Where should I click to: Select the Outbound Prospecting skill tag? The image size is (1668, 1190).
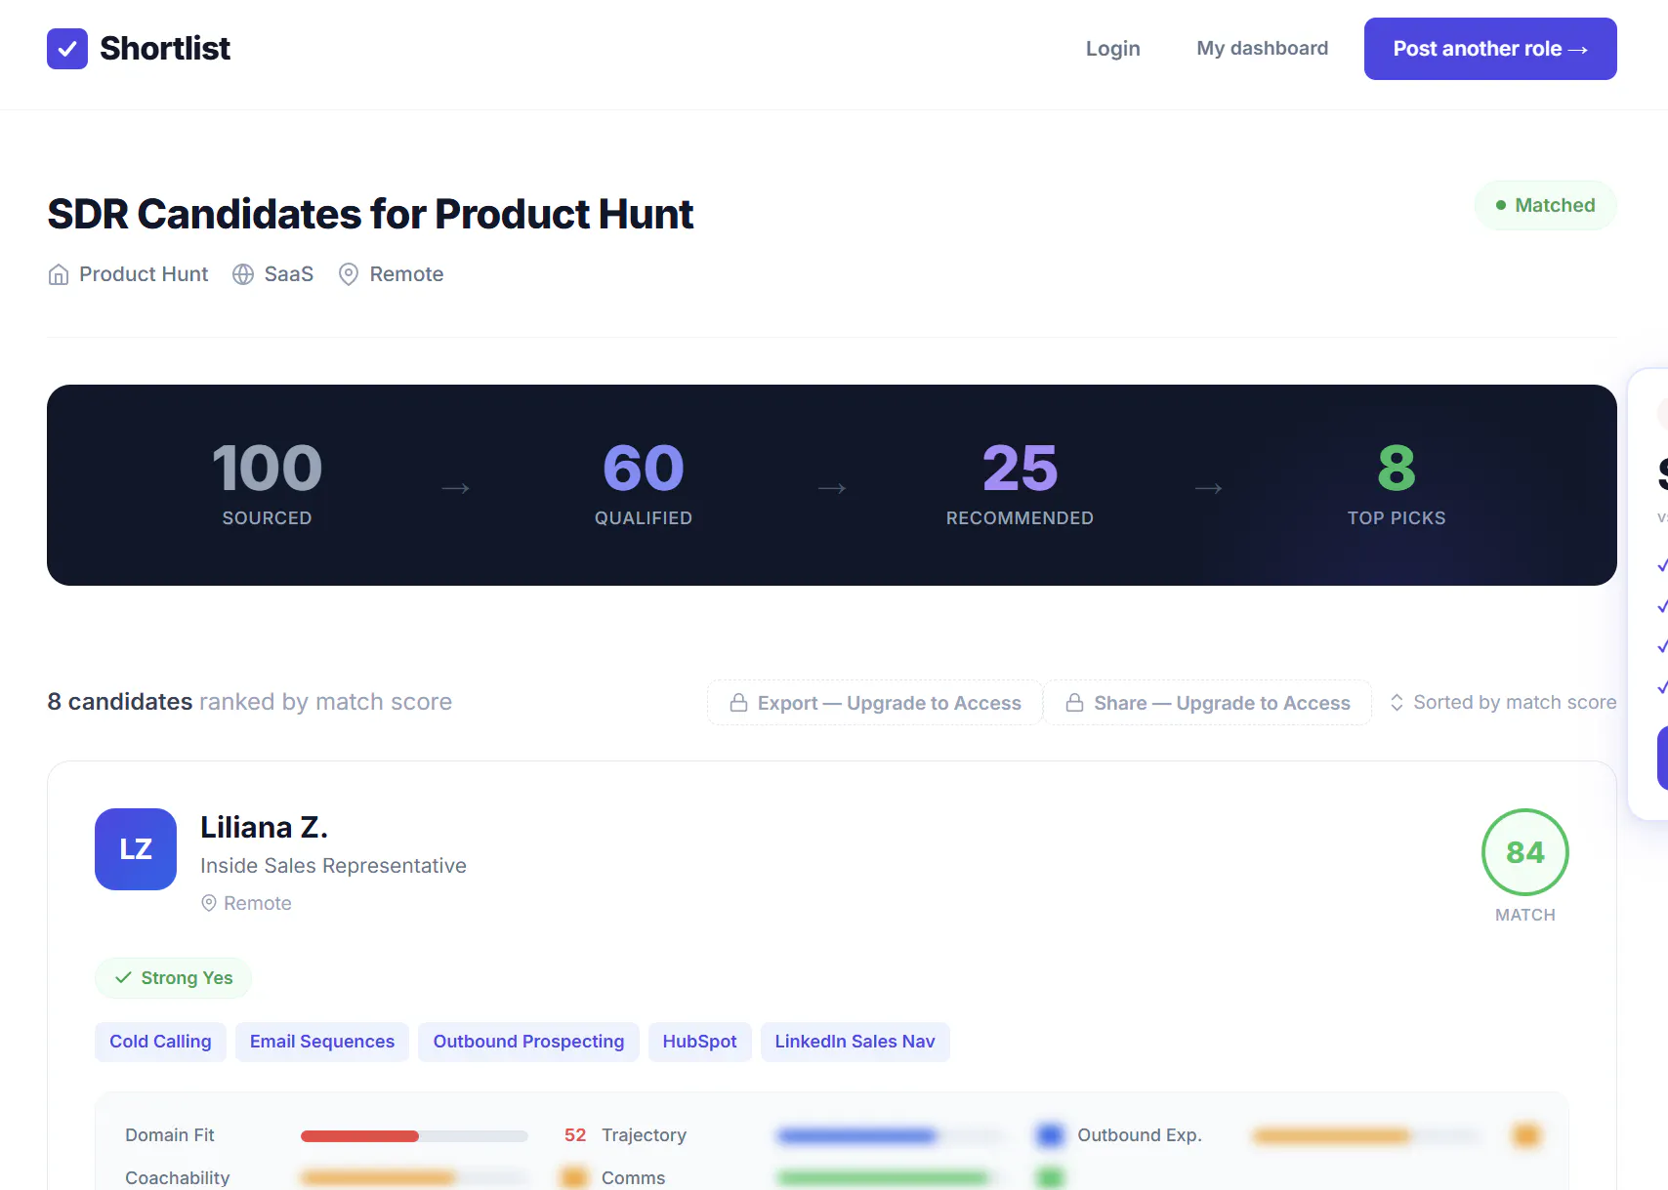coord(528,1042)
